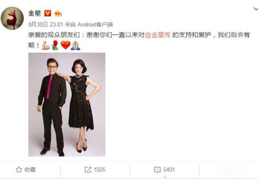Click the praying hands emoji
258x179 pixels.
point(76,46)
